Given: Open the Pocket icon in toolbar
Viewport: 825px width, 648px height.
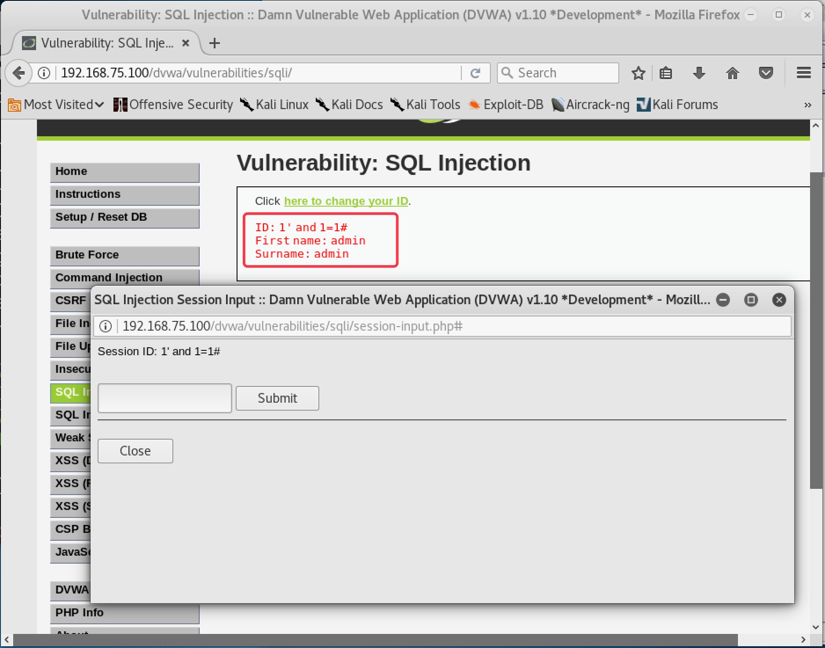Looking at the screenshot, I should (x=766, y=73).
